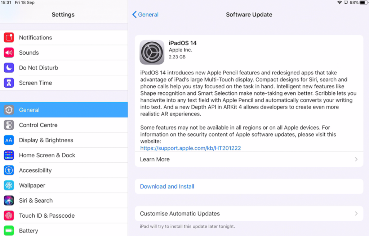369x236 pixels.
Task: Tap the iPadOS 14 title text
Action: point(183,43)
